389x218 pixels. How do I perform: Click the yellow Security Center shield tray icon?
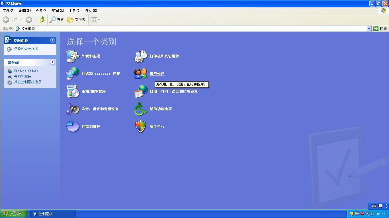coord(352,214)
